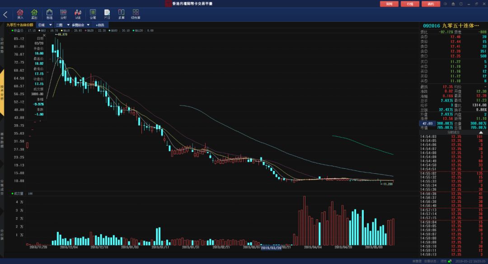Open the 分时 intraday chart icon
This screenshot has width=488, height=264.
click(x=64, y=14)
